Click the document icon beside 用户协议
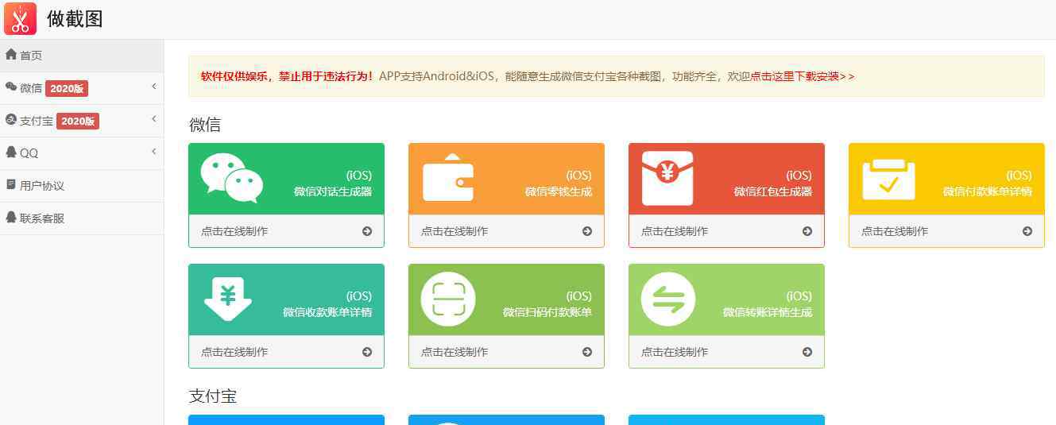The width and height of the screenshot is (1056, 425). 11,185
